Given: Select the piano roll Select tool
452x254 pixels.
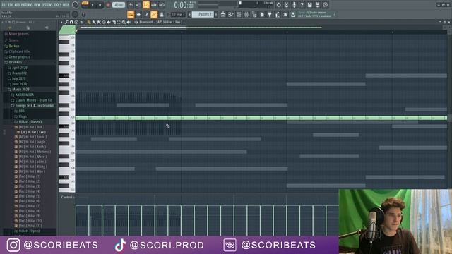Looking at the screenshot, I should [x=119, y=22].
